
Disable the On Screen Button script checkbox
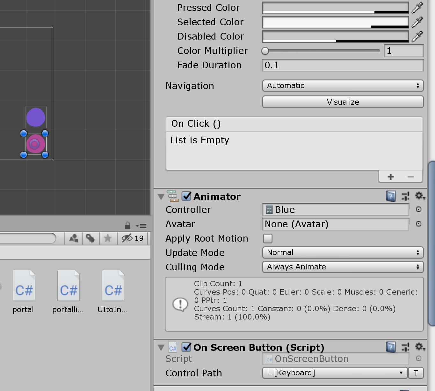[x=186, y=347]
